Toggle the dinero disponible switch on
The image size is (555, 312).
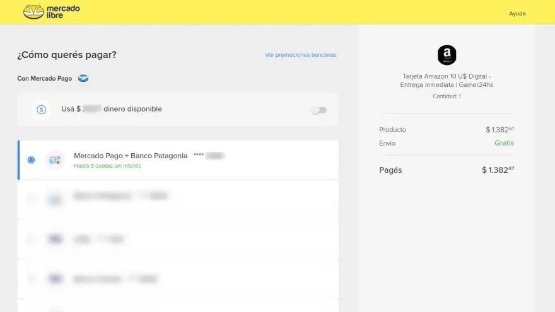point(319,110)
